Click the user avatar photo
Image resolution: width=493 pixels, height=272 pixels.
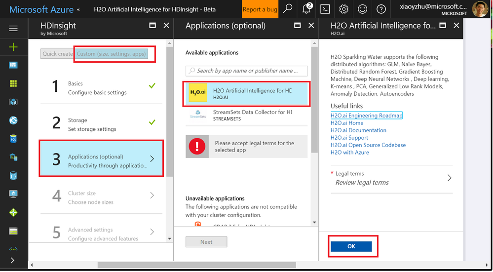[x=480, y=9]
